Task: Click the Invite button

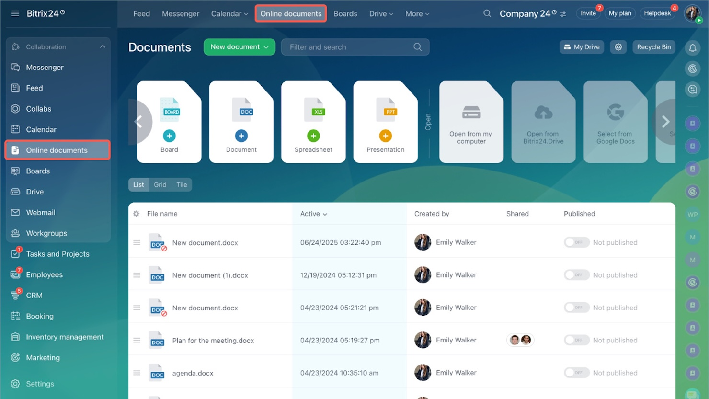Action: point(588,13)
